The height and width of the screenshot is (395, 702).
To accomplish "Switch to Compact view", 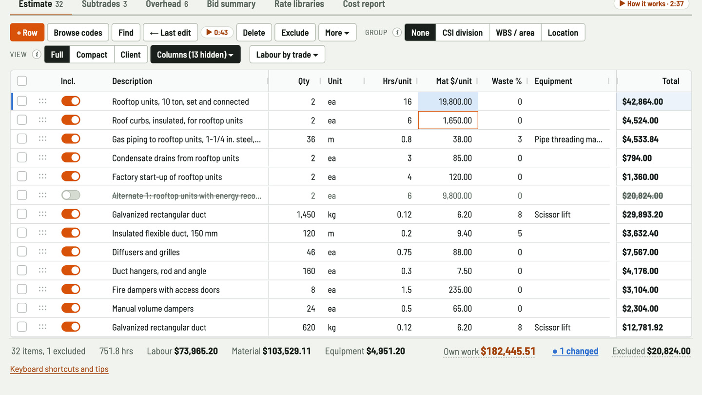I will pyautogui.click(x=92, y=55).
